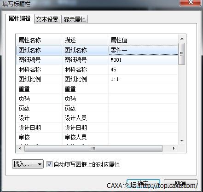Click the vertical scrollbar thumb
203x192 pixels.
(182, 54)
